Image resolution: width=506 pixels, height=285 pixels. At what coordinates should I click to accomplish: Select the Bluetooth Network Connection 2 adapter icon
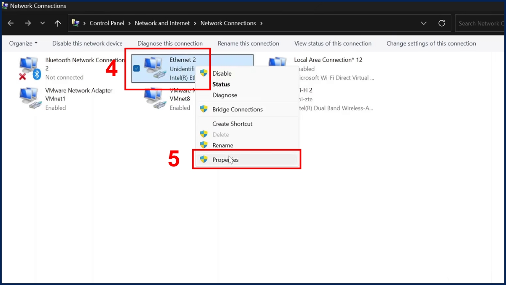click(30, 68)
